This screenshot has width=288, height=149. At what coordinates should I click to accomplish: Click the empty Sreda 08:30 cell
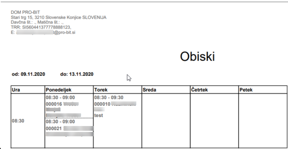[166, 120]
